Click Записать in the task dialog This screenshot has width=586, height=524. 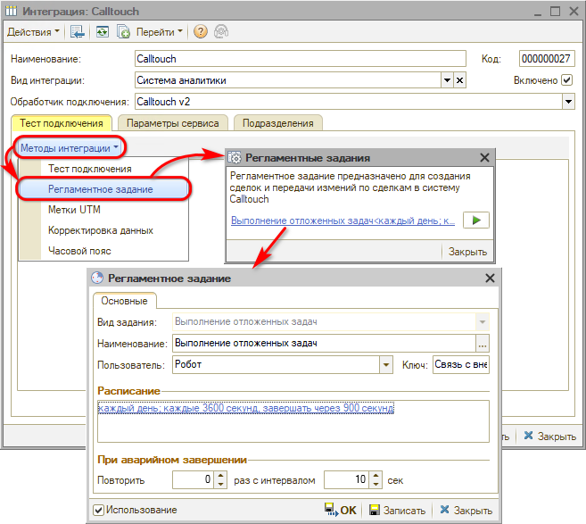(x=397, y=510)
